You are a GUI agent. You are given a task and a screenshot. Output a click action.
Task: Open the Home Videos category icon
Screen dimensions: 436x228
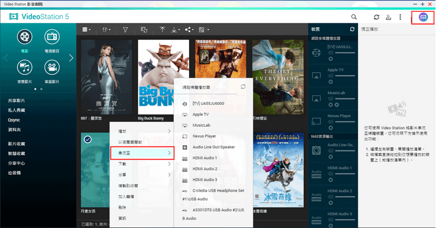pyautogui.click(x=52, y=67)
